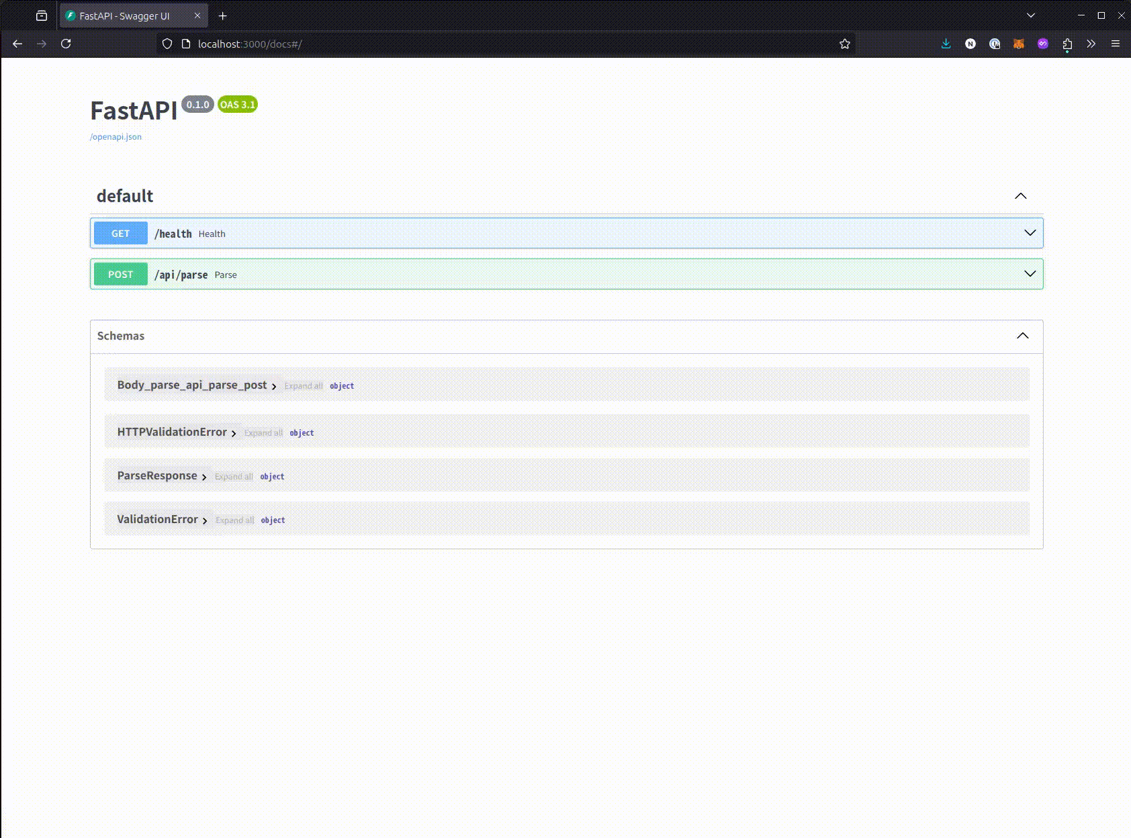This screenshot has width=1131, height=838.
Task: Click the Schemas heading
Action: (x=121, y=336)
